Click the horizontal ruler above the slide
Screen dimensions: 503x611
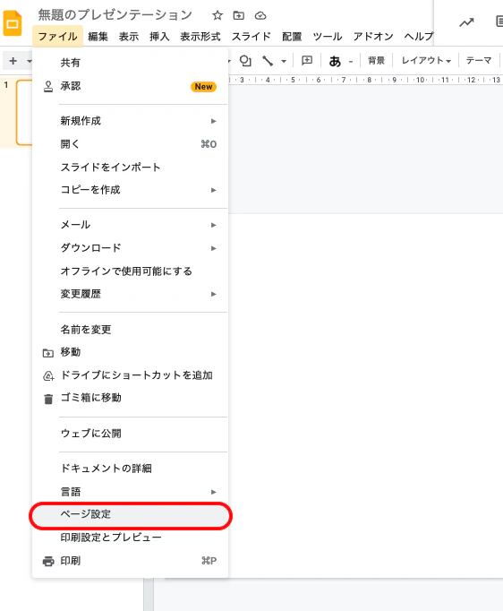tap(365, 80)
